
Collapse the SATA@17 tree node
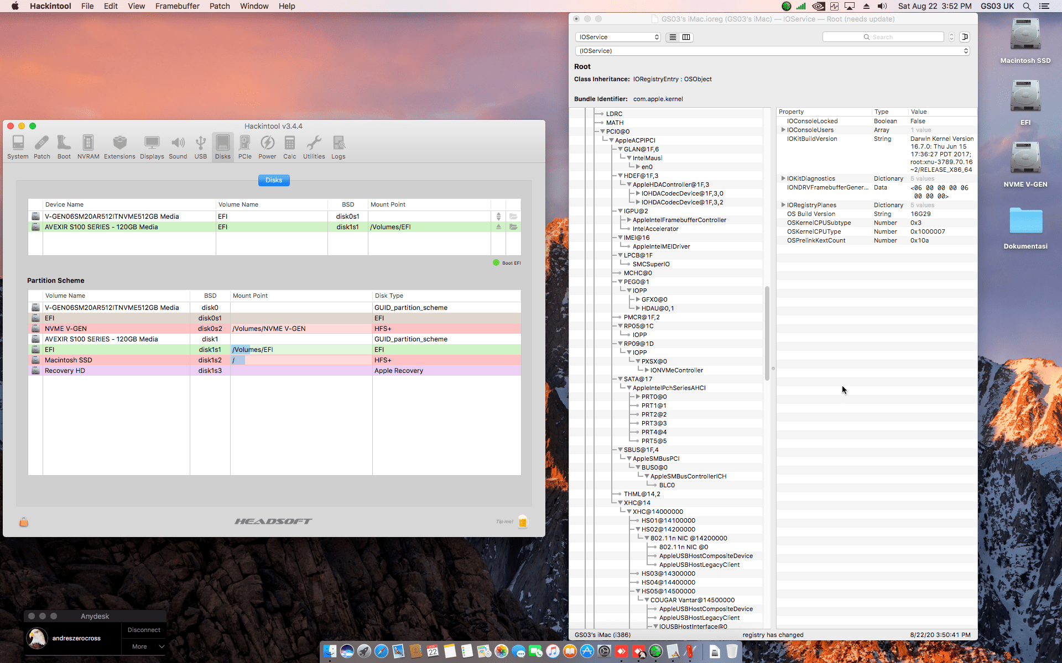tap(620, 379)
